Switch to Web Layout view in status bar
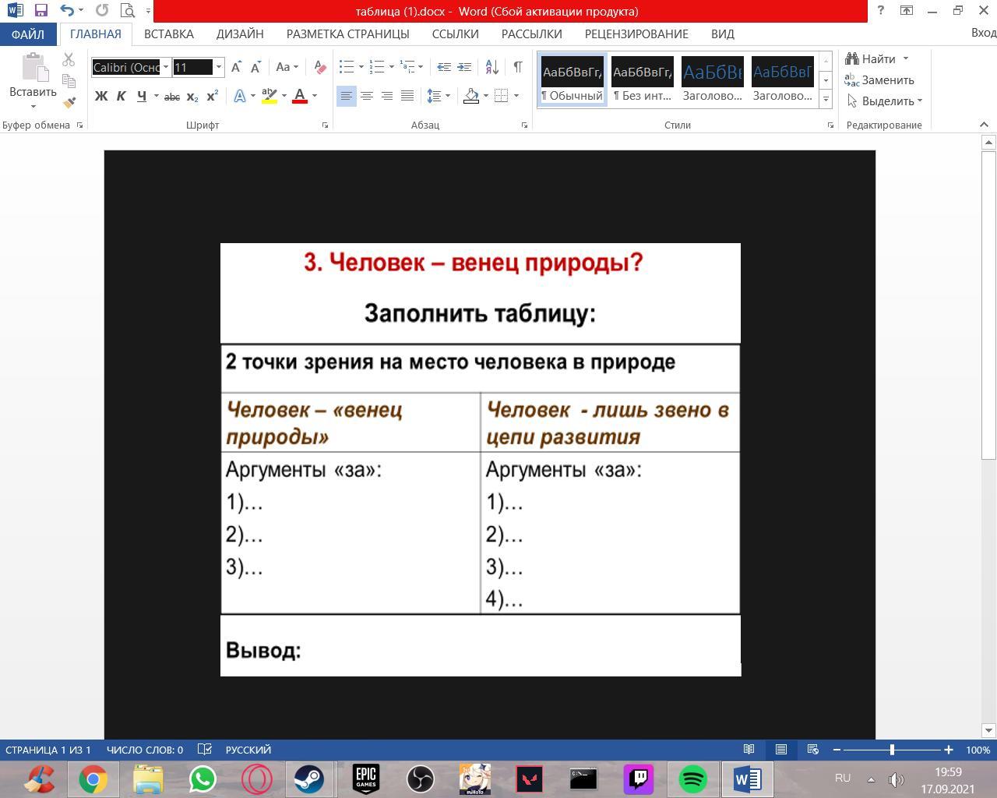The image size is (997, 798). pos(812,750)
